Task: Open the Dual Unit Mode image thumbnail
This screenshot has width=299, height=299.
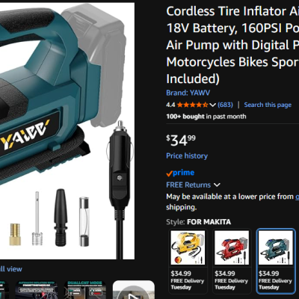Action: pos(84,290)
